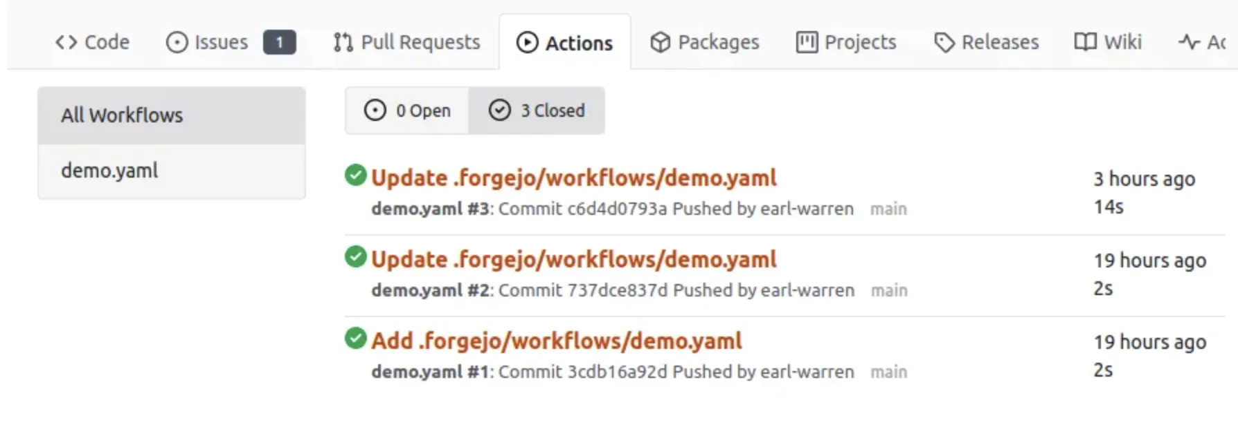This screenshot has width=1238, height=445.
Task: Open the 14s Update demo.yaml run
Action: 573,178
